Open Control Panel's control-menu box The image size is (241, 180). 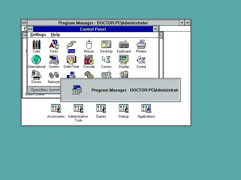(30, 29)
